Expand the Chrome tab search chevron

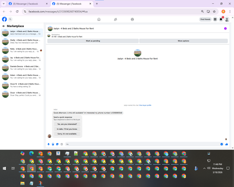tap(4, 4)
